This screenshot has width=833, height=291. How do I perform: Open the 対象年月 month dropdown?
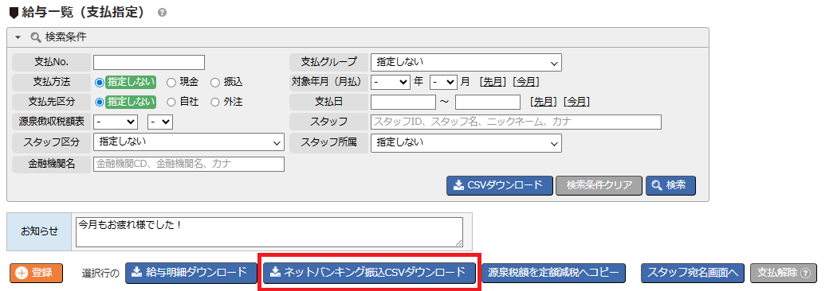point(443,82)
